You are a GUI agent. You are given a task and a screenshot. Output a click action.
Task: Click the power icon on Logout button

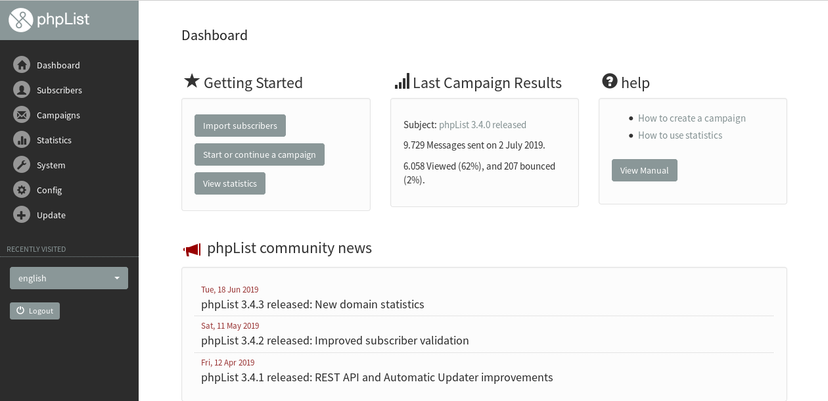click(x=20, y=310)
